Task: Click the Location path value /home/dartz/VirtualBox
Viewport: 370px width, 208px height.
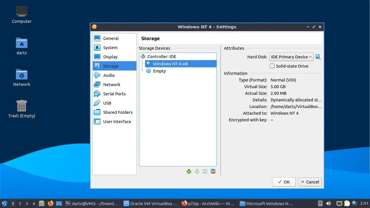Action: pyautogui.click(x=296, y=106)
